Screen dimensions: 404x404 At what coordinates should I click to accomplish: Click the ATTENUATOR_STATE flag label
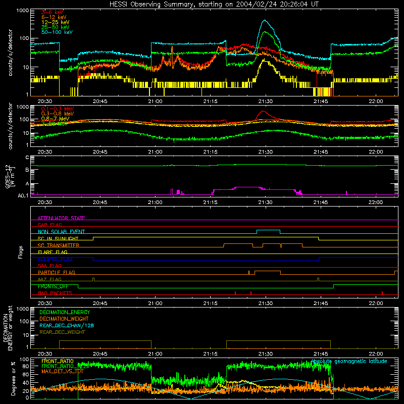[61, 218]
